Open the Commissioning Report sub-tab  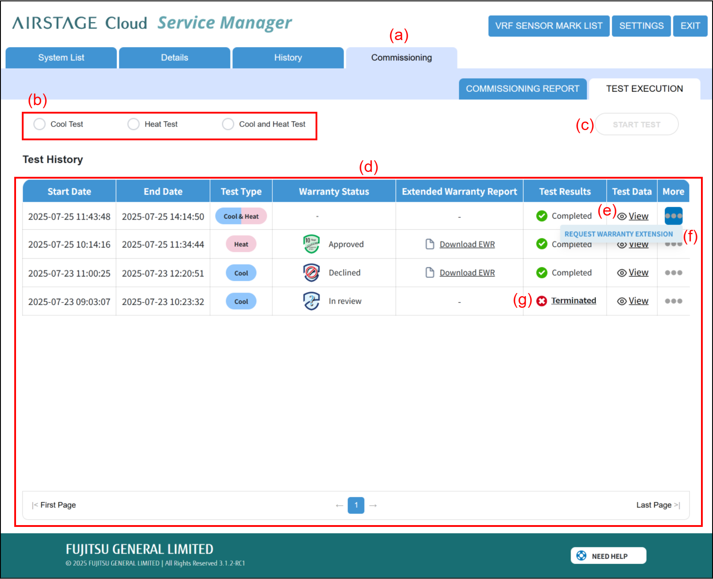[523, 89]
